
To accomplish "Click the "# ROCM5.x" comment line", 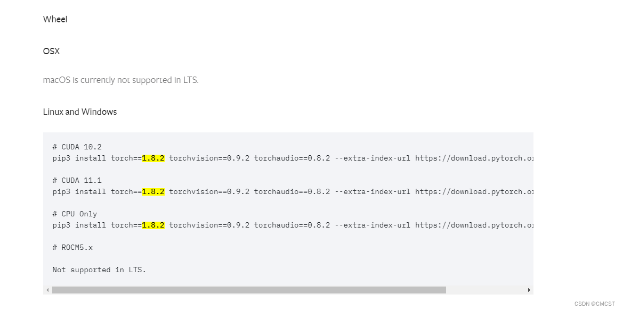I will pyautogui.click(x=72, y=248).
